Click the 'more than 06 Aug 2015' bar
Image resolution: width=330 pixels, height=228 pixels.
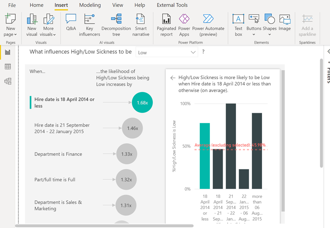[257, 151]
